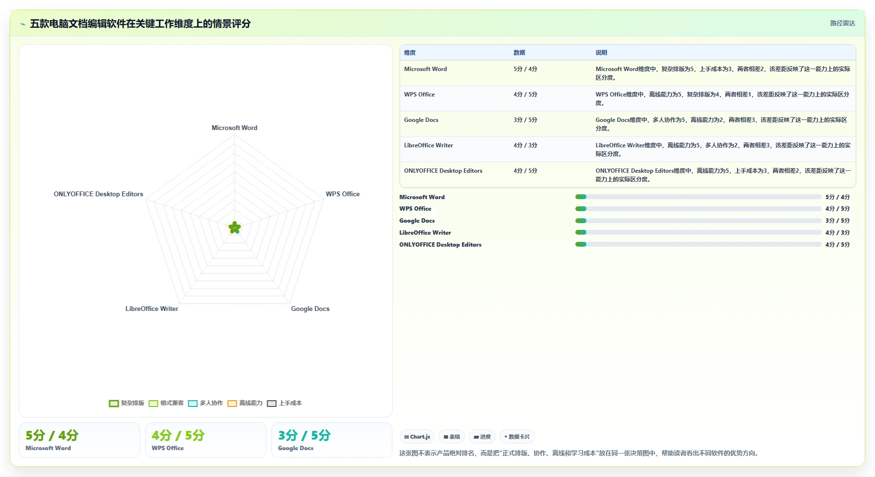Toggle 上手成本 legend item
Screen dimensions: 875x477
pos(284,403)
